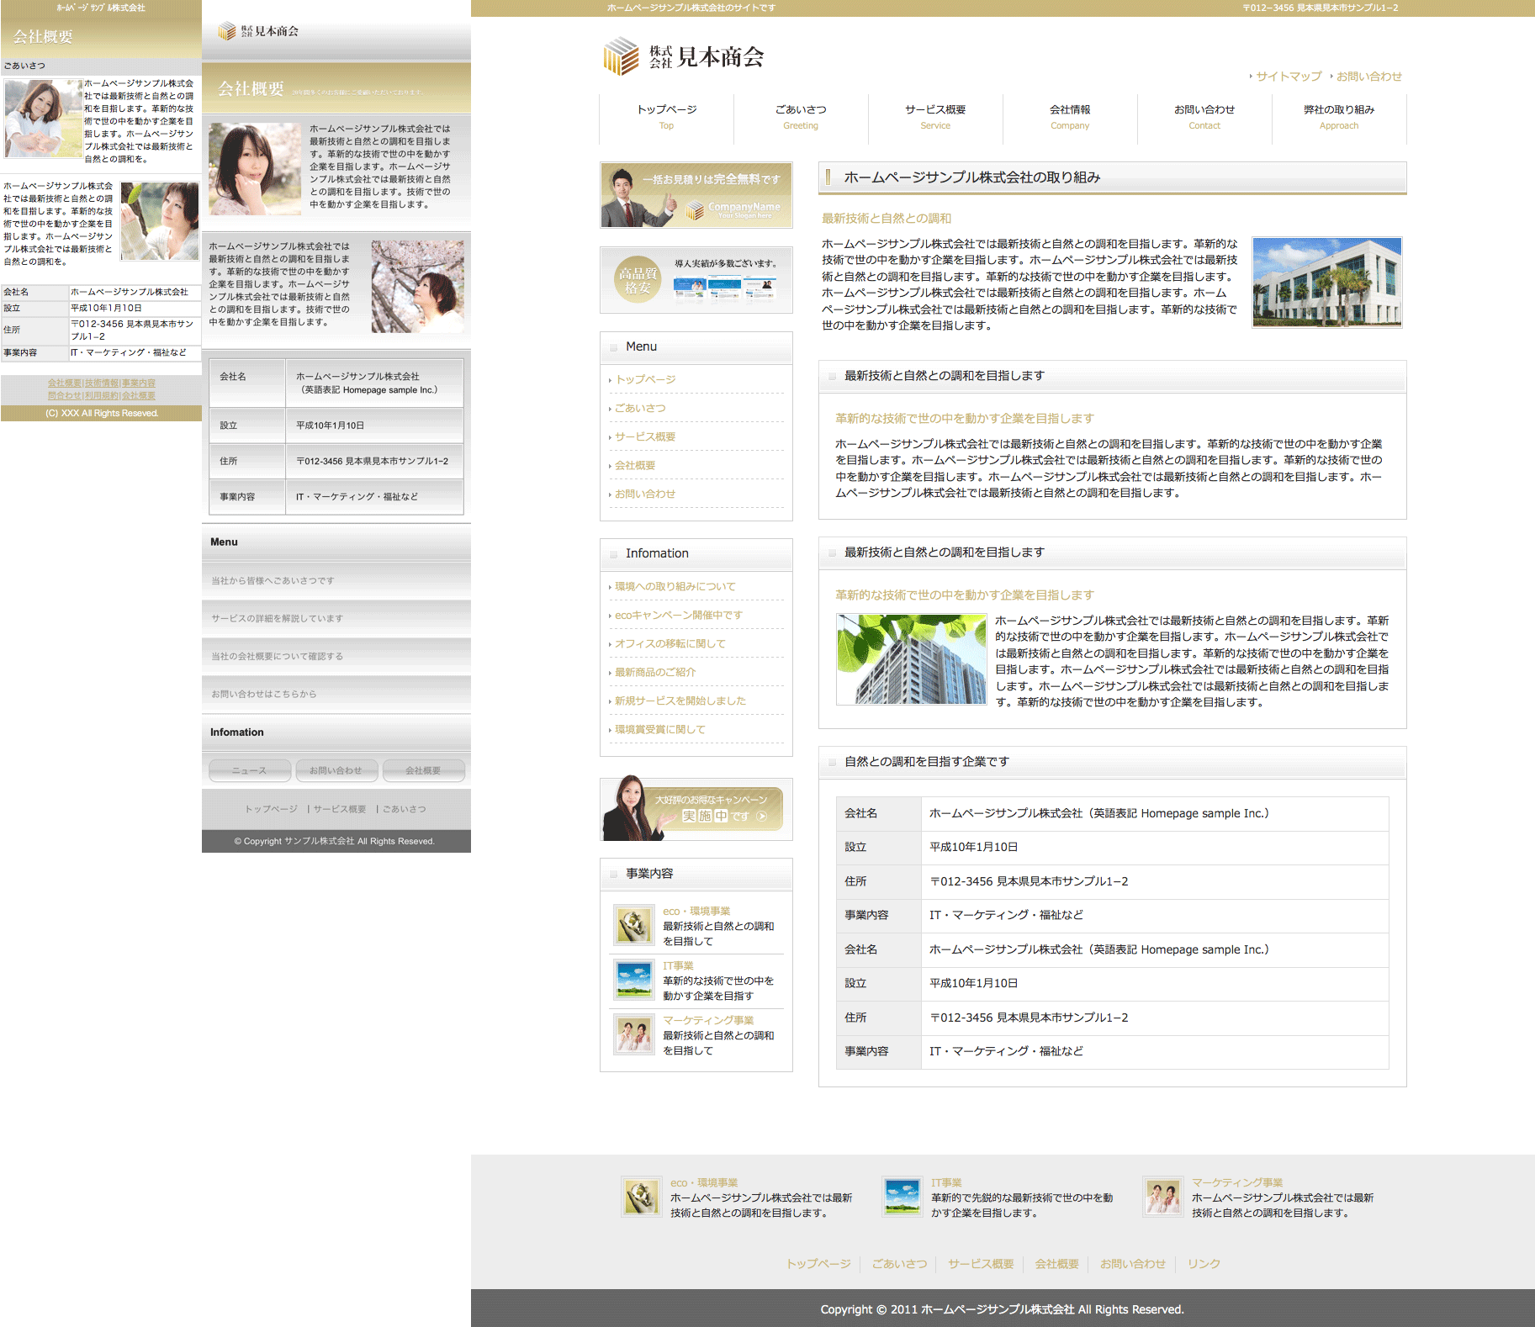Click the eco thumbnail icon in the 事業内容 sidebar
This screenshot has width=1535, height=1327.
pos(633,925)
